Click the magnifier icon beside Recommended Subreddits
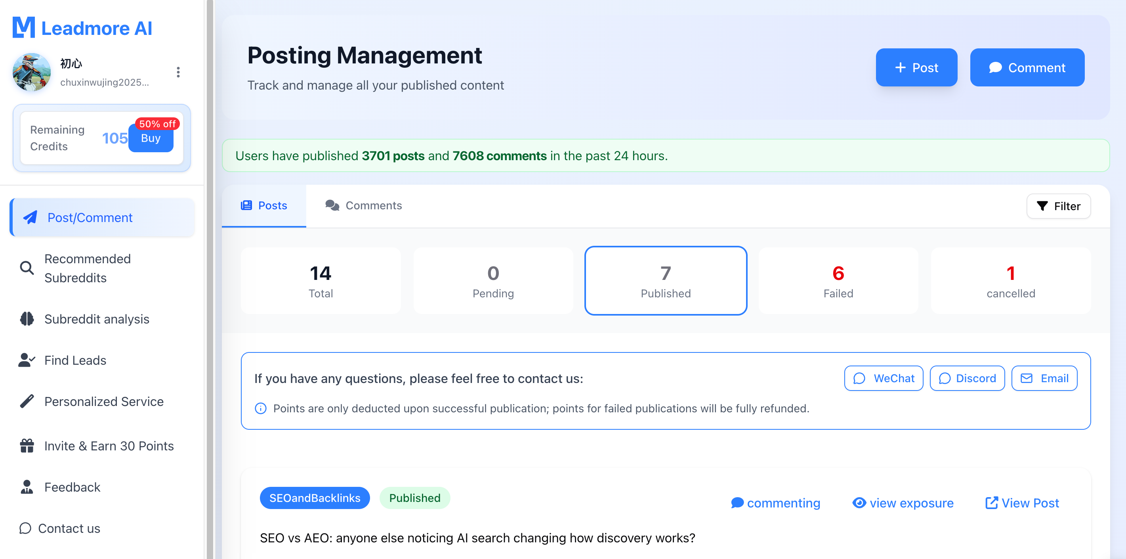1126x559 pixels. click(27, 268)
